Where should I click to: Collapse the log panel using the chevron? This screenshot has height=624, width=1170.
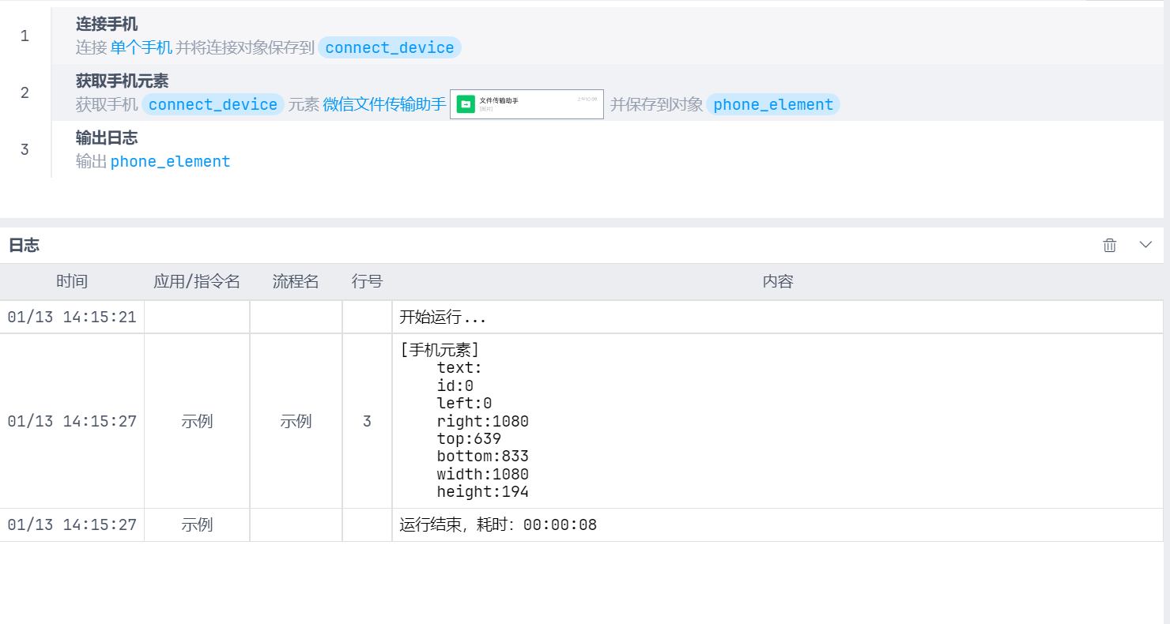(x=1145, y=245)
